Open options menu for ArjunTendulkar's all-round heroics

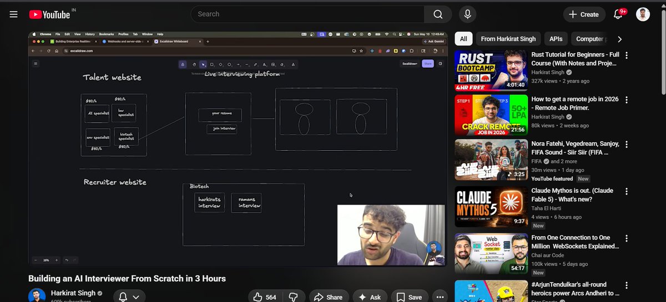(627, 285)
